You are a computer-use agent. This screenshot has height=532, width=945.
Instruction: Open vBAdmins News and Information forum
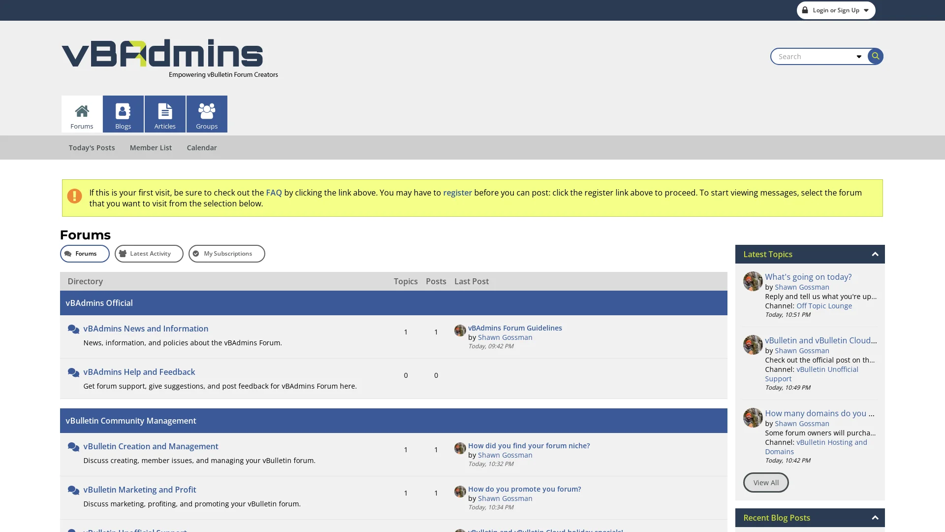146,329
